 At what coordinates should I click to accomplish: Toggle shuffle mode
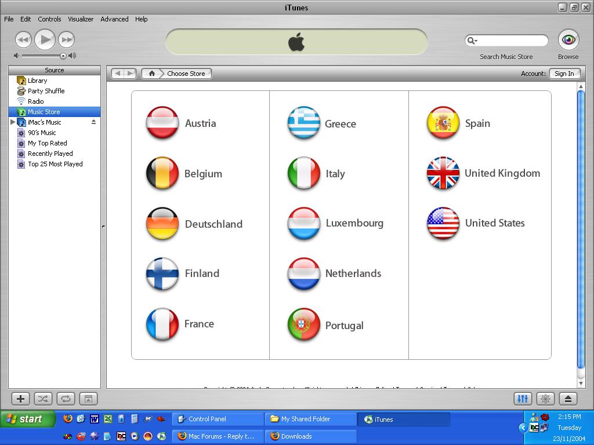pyautogui.click(x=43, y=399)
